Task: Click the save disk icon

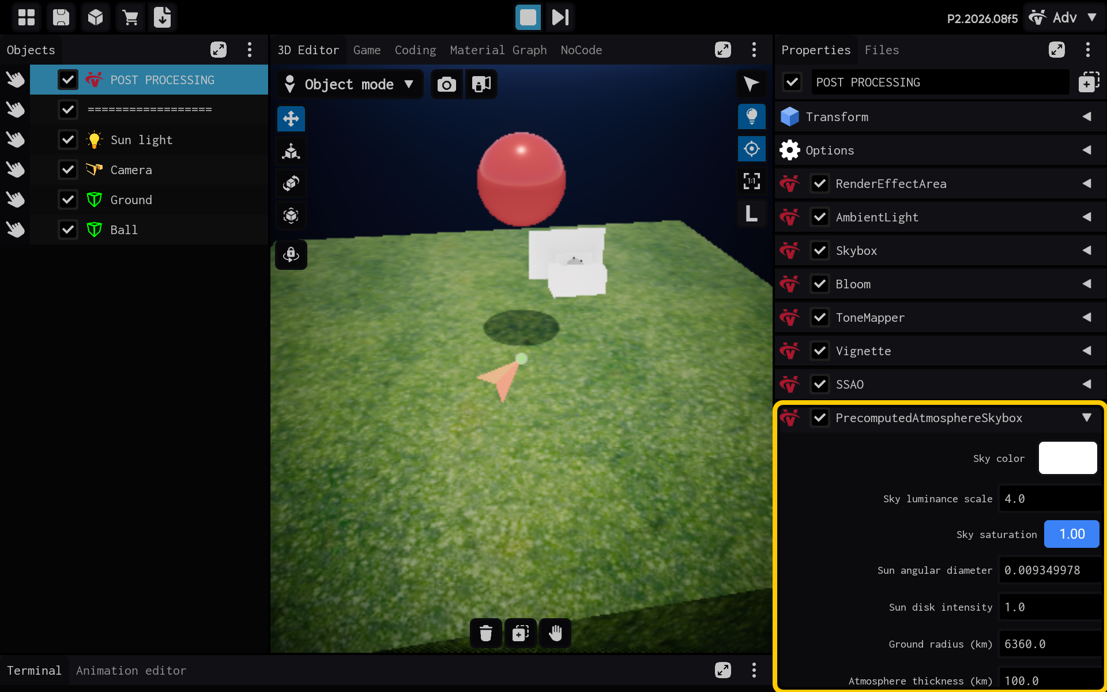Action: pyautogui.click(x=61, y=17)
